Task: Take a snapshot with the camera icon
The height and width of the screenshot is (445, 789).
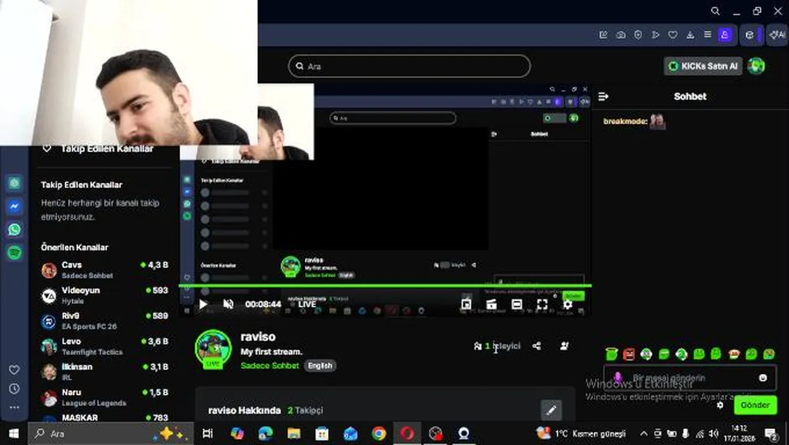Action: 621,35
